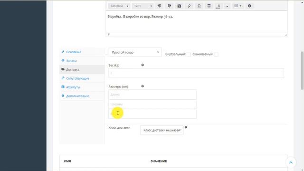Click the Ширина width input field
The height and width of the screenshot is (171, 304).
click(152, 104)
